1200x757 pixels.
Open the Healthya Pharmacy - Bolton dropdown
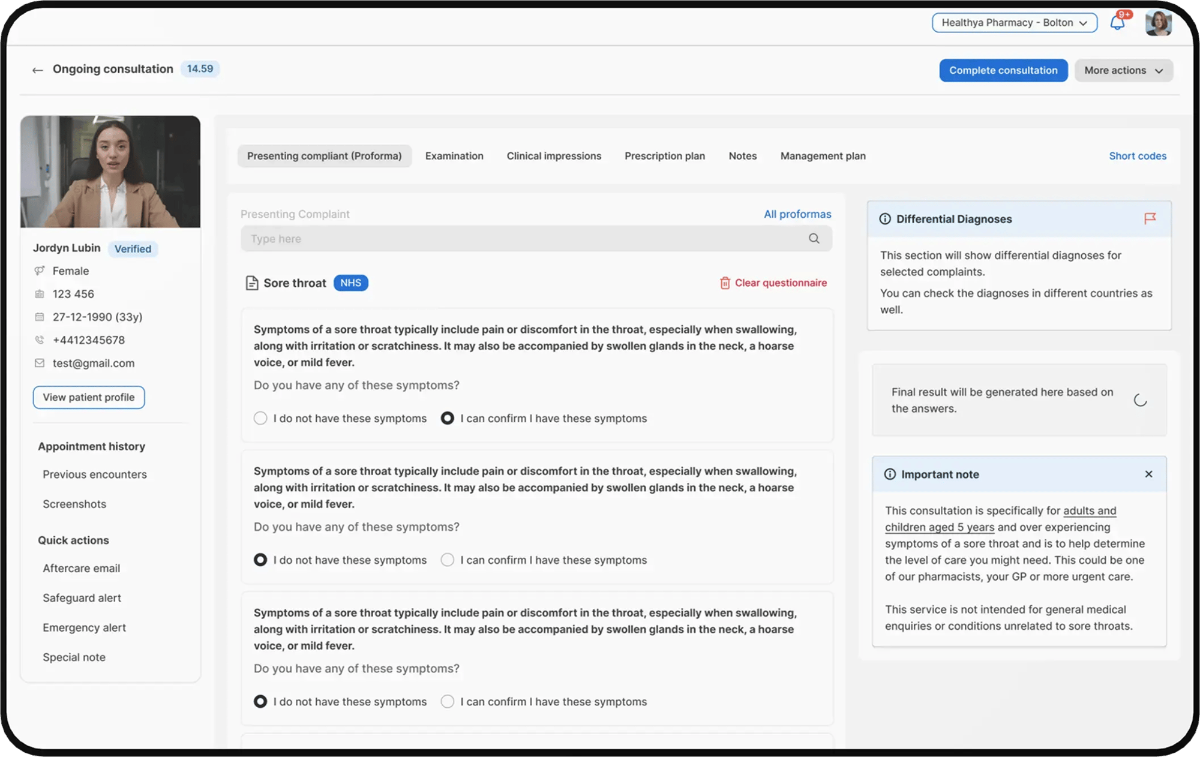coord(1014,23)
